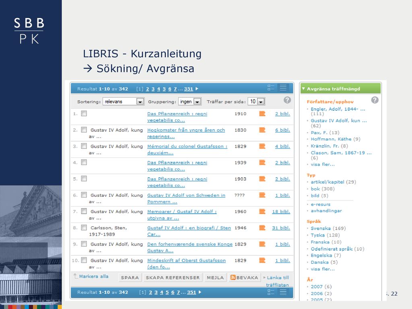Click book icon for Gustaf IV Adolf biografi

pos(262,228)
